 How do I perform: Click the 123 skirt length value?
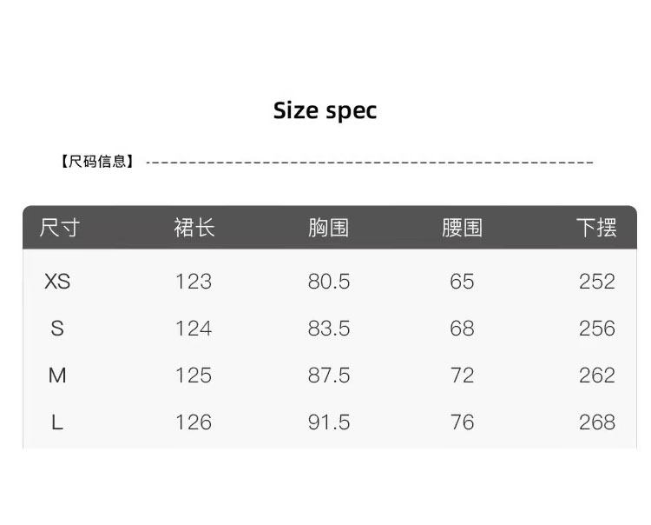194,282
